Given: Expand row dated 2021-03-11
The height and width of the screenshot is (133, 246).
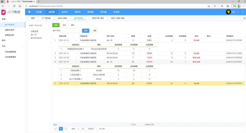Looking at the screenshot, I should pos(76,53).
